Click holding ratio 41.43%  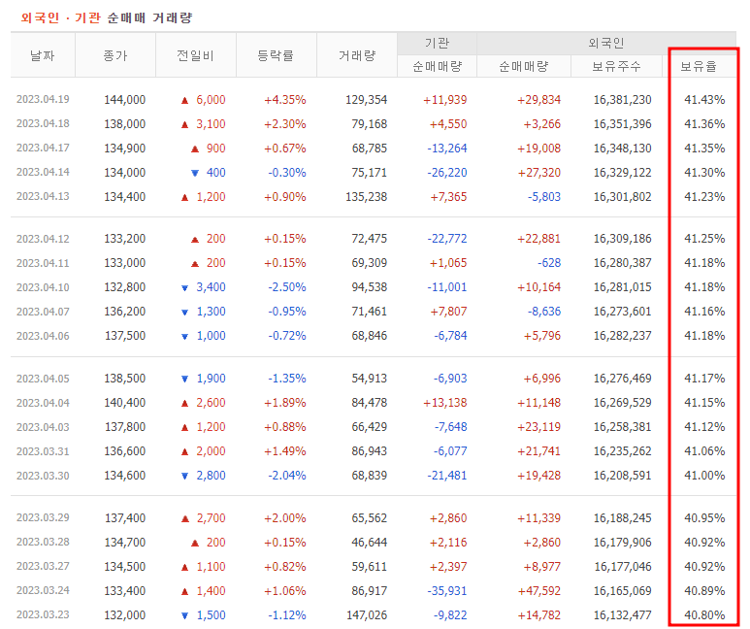pos(704,100)
